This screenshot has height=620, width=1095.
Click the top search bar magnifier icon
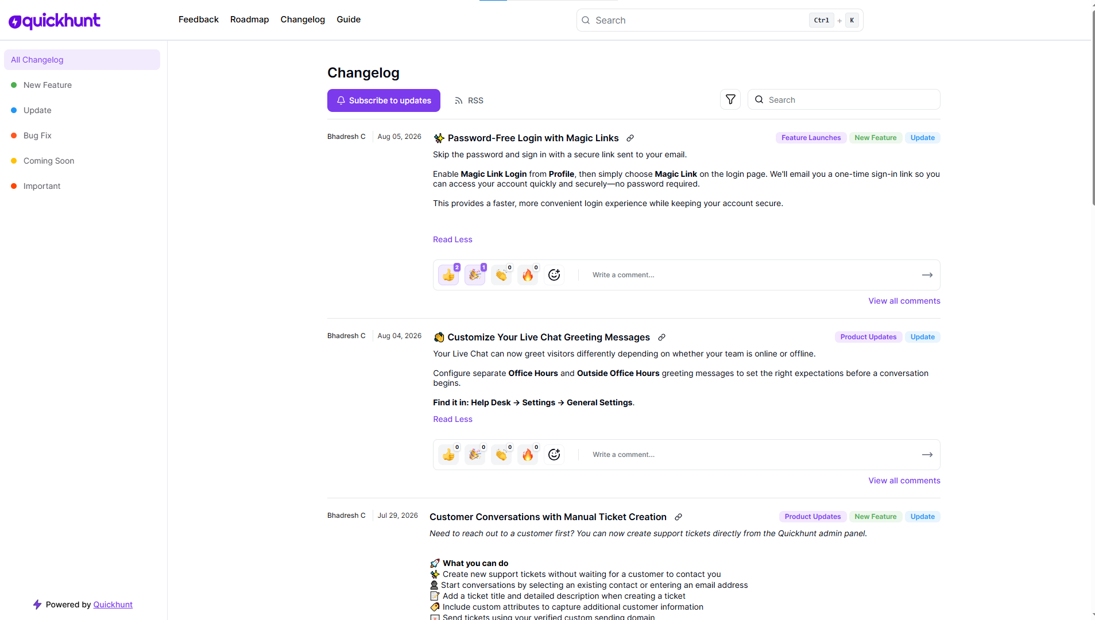click(586, 20)
